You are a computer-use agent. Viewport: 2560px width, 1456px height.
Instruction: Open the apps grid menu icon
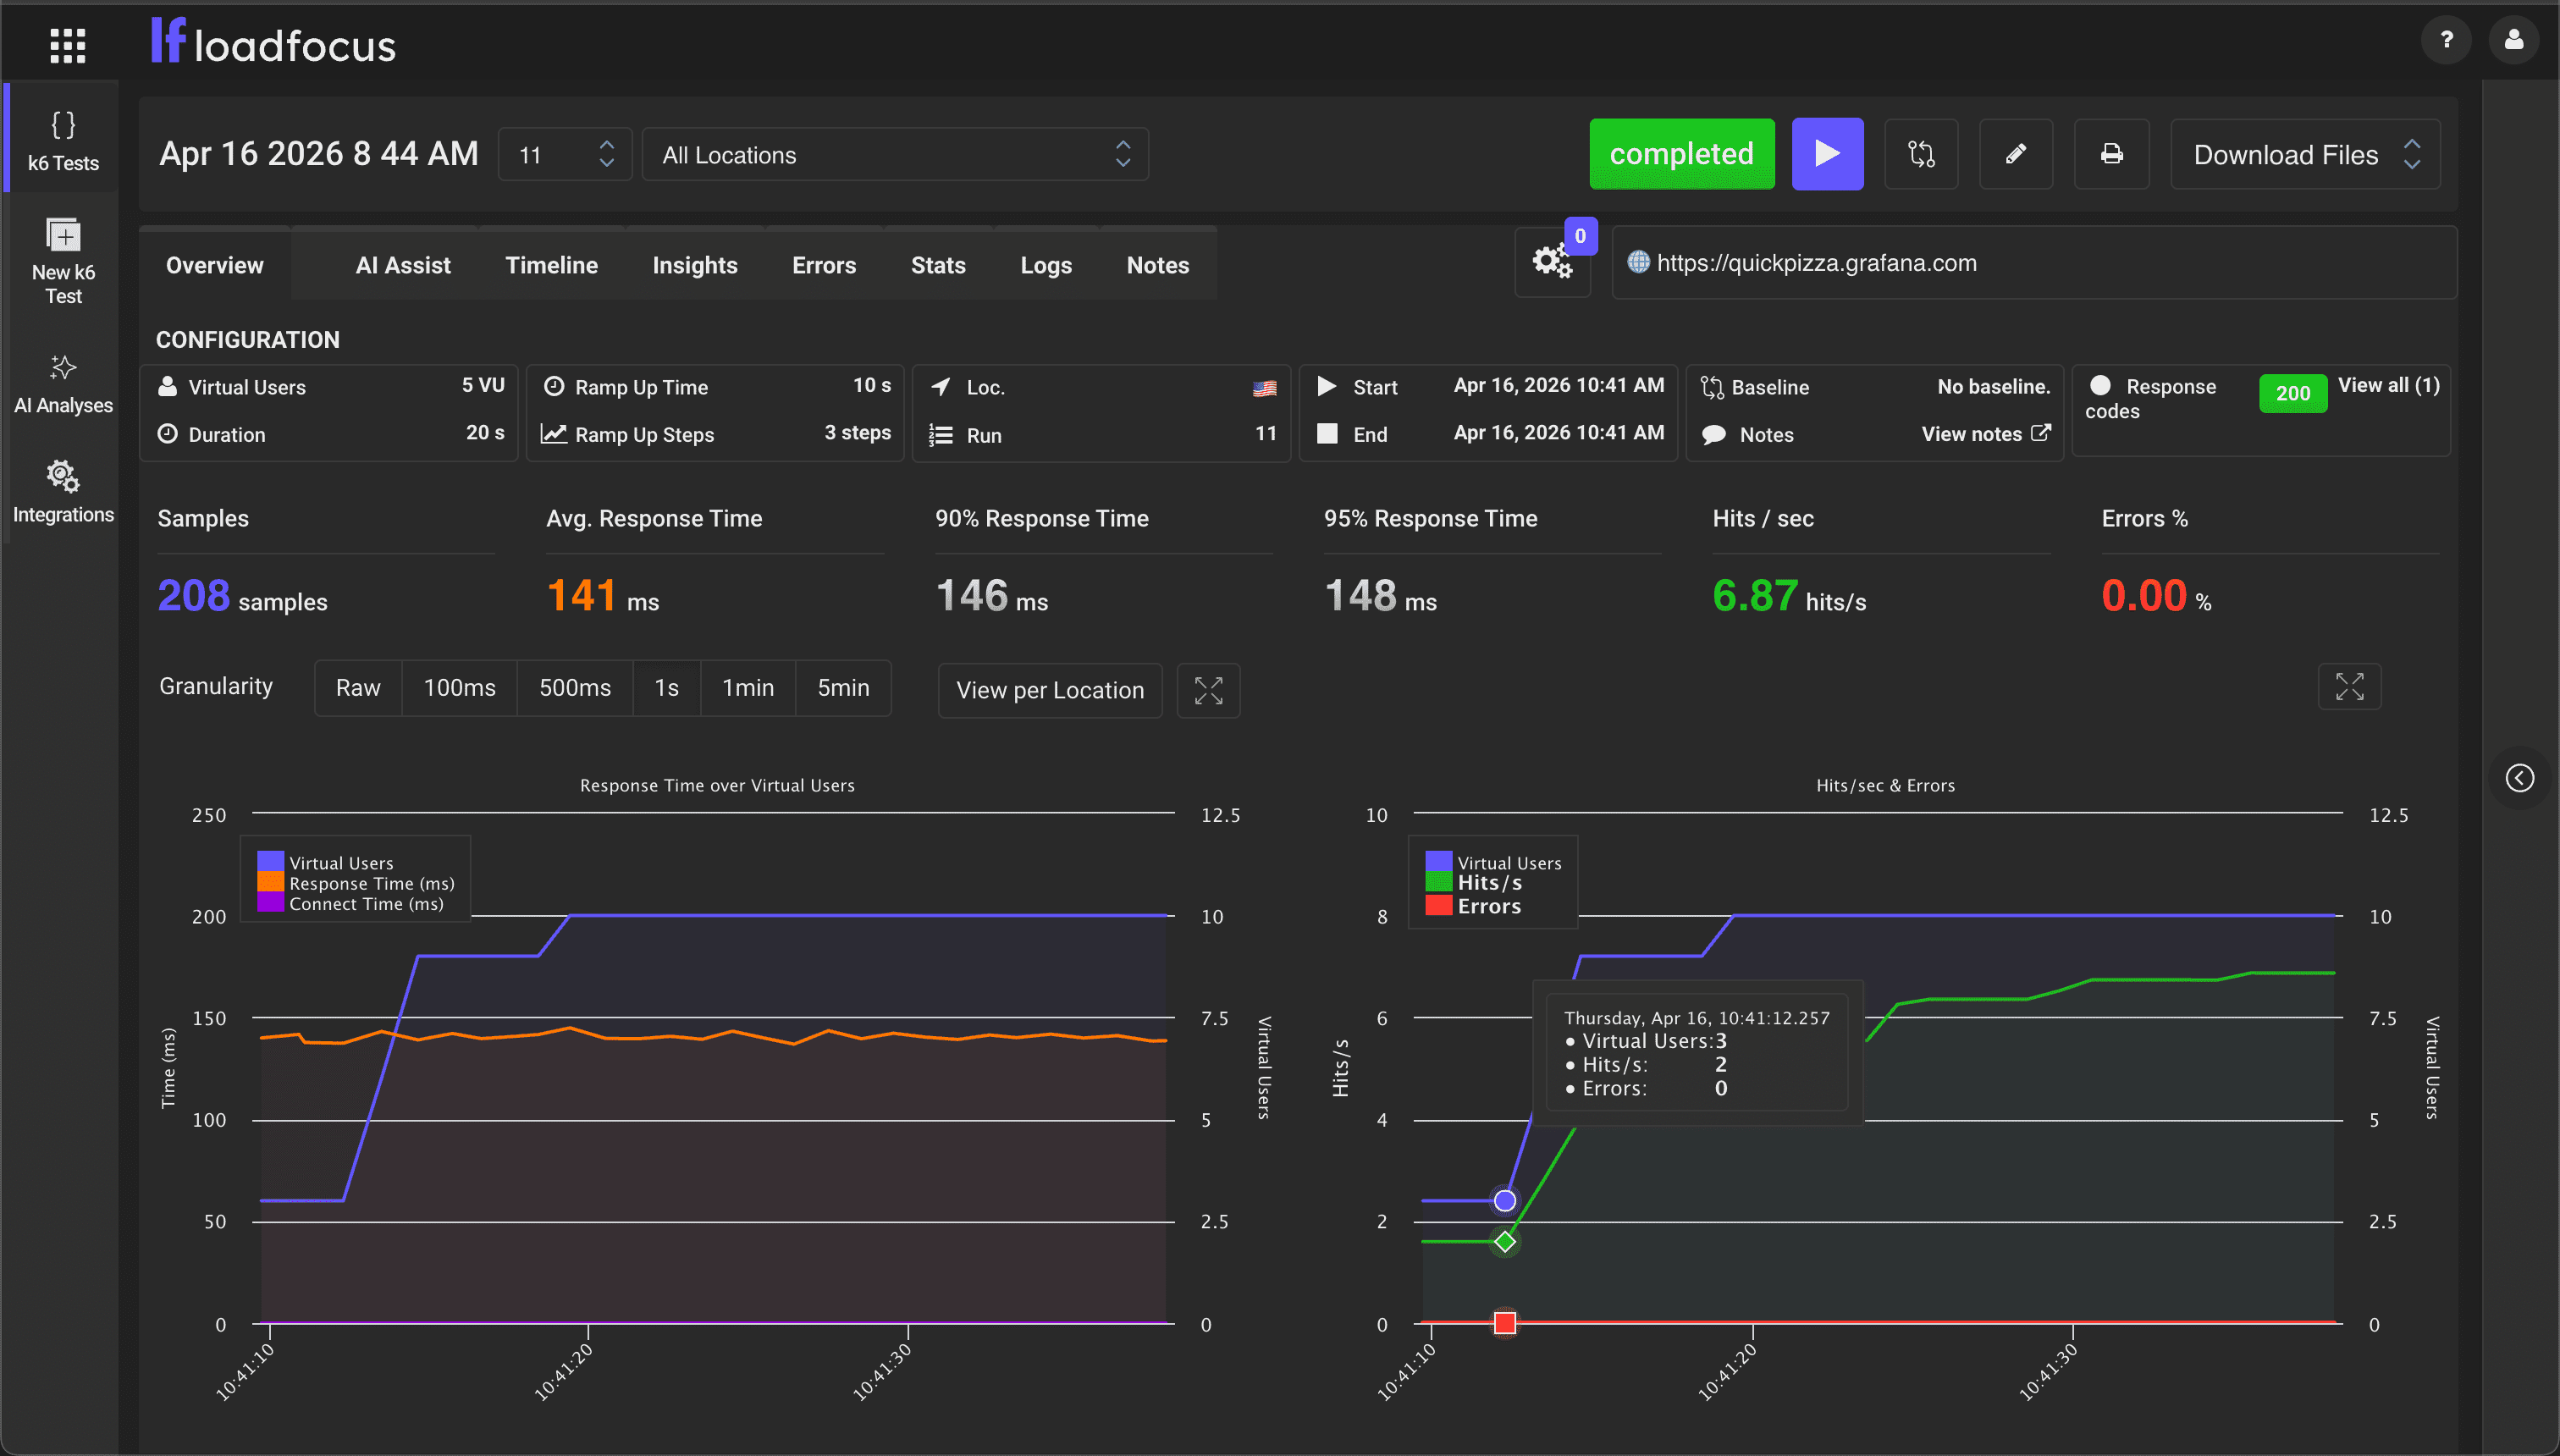pyautogui.click(x=67, y=45)
